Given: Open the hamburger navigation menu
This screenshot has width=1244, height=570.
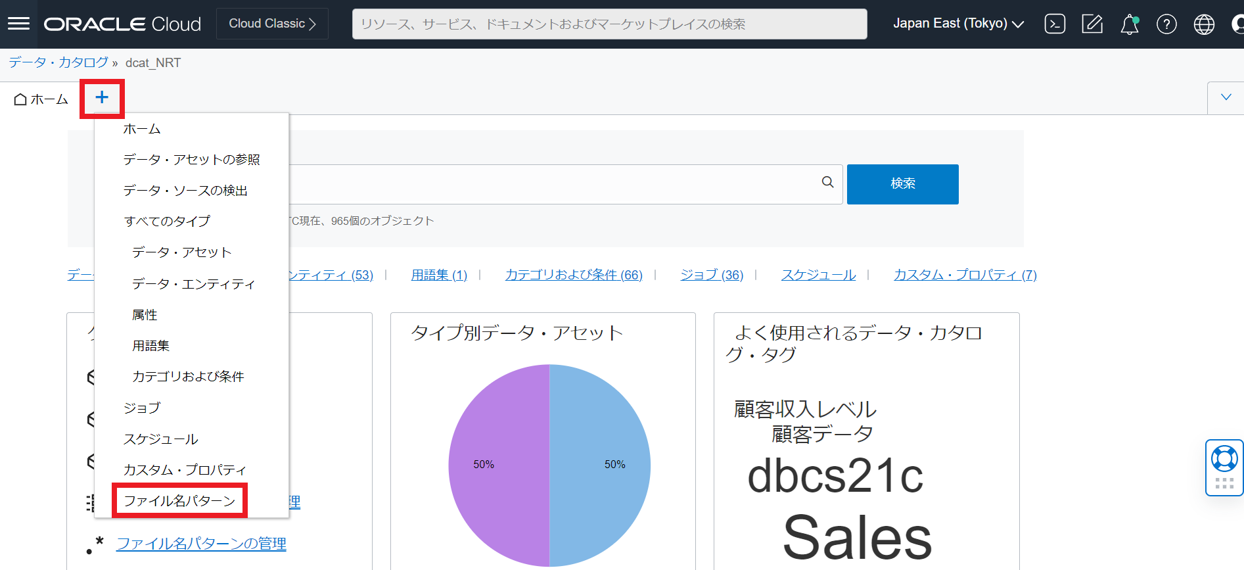Looking at the screenshot, I should click(x=18, y=24).
